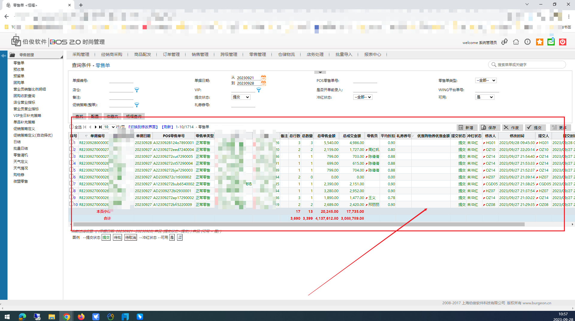This screenshot has height=321, width=575.
Task: Click the 提交 toolbar button
Action: pyautogui.click(x=535, y=128)
